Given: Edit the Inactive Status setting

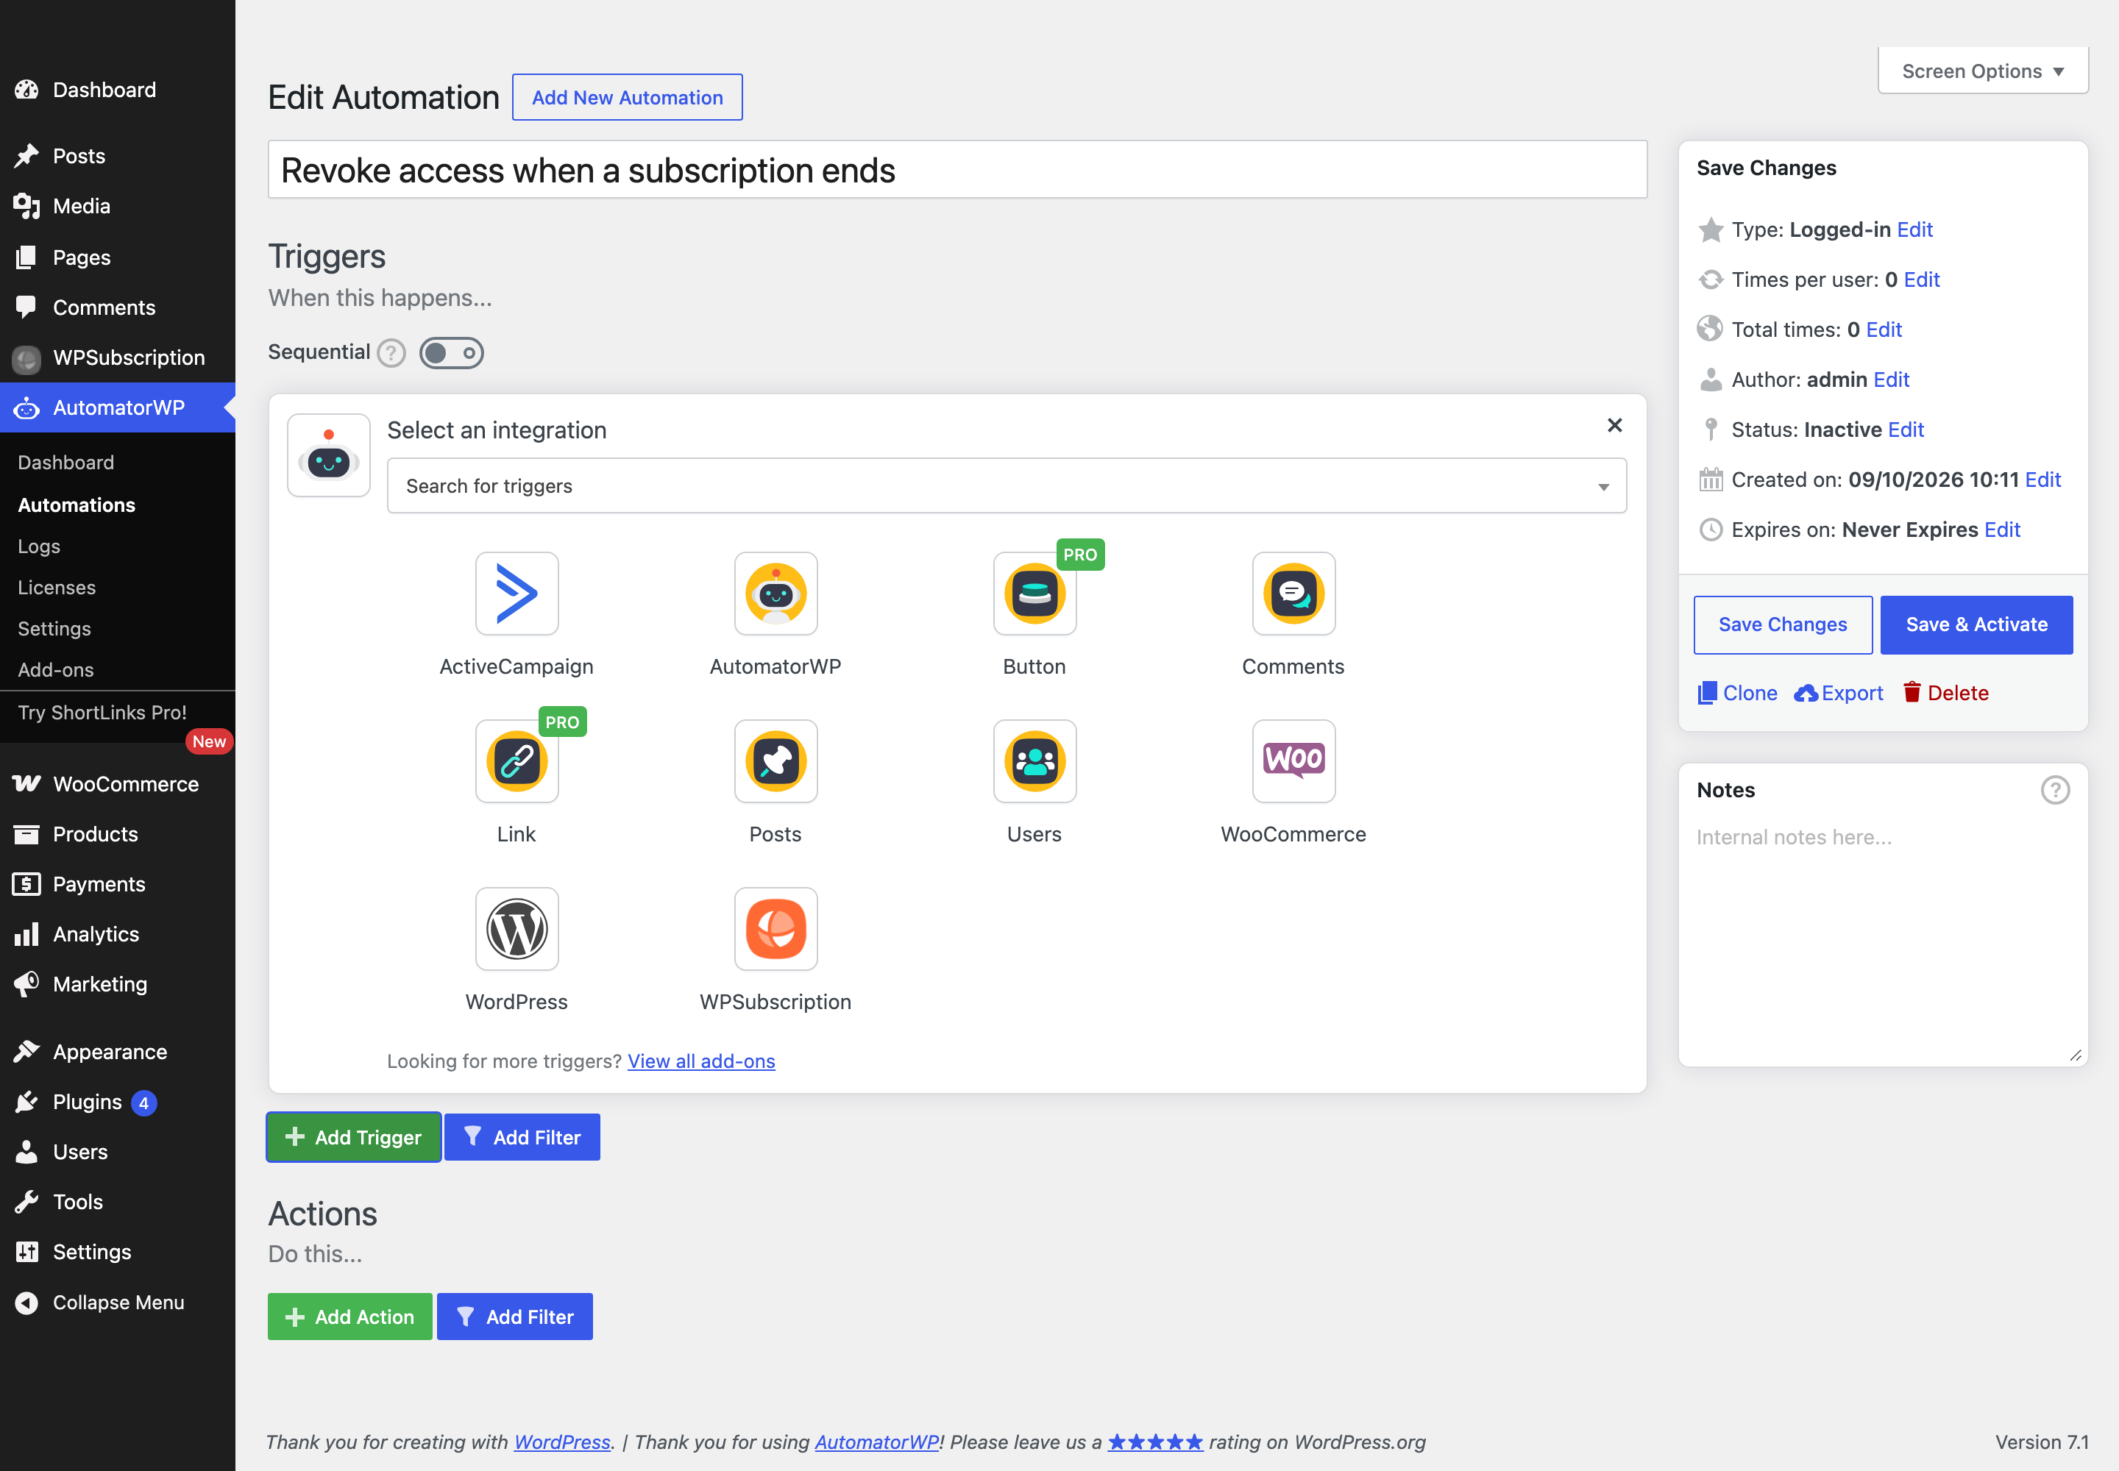Looking at the screenshot, I should pyautogui.click(x=1906, y=430).
